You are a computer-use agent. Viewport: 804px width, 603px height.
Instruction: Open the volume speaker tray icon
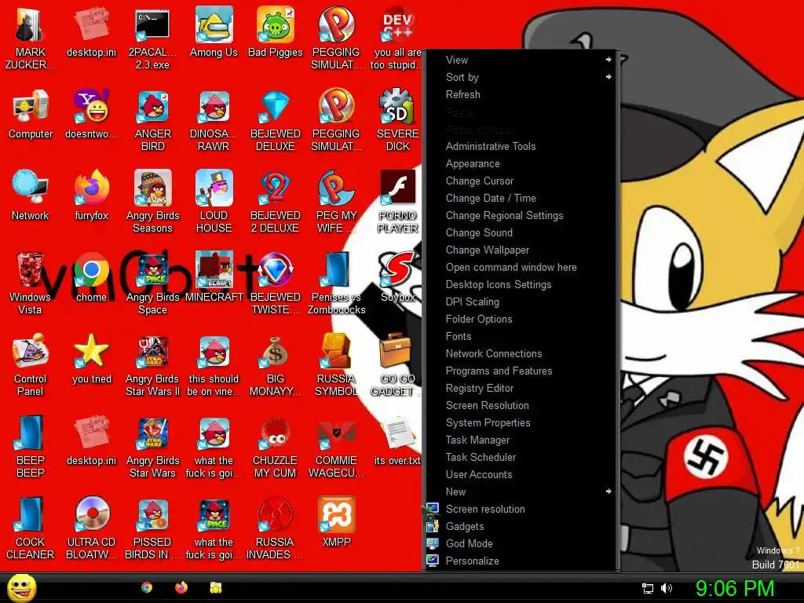click(x=666, y=588)
